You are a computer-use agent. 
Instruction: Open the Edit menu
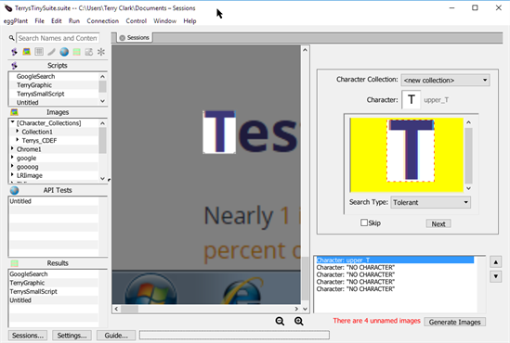pyautogui.click(x=57, y=21)
